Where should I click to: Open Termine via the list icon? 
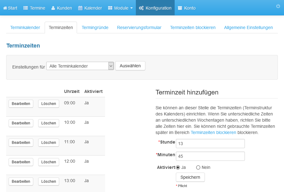26,8
